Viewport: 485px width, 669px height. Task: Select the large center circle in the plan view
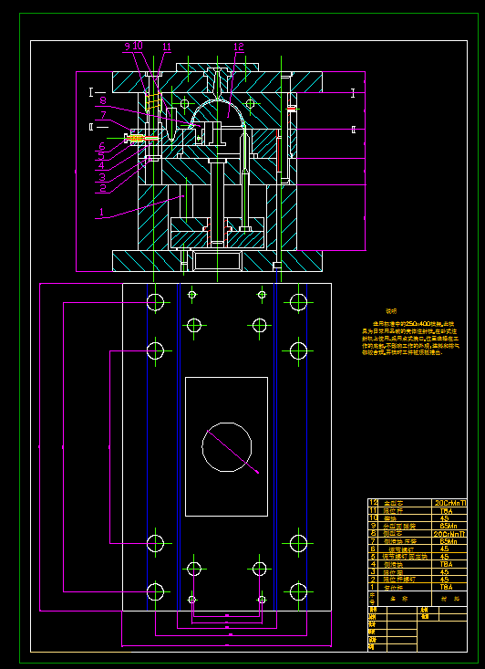click(x=226, y=447)
